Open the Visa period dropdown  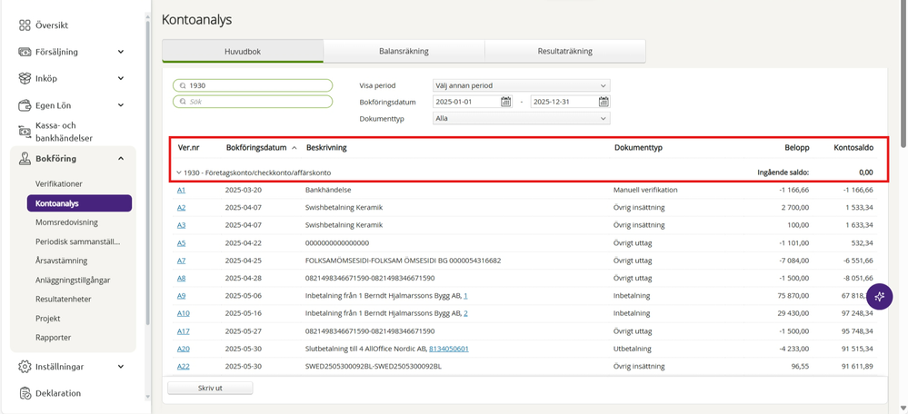(521, 85)
